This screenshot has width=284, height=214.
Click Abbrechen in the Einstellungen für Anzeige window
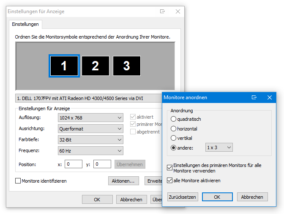coord(131,200)
